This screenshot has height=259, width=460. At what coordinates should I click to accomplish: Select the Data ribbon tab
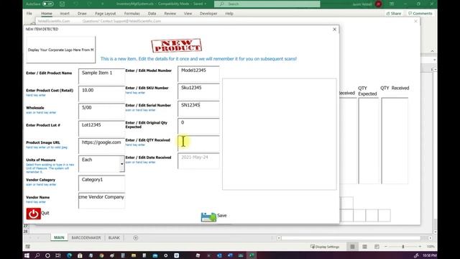click(152, 14)
